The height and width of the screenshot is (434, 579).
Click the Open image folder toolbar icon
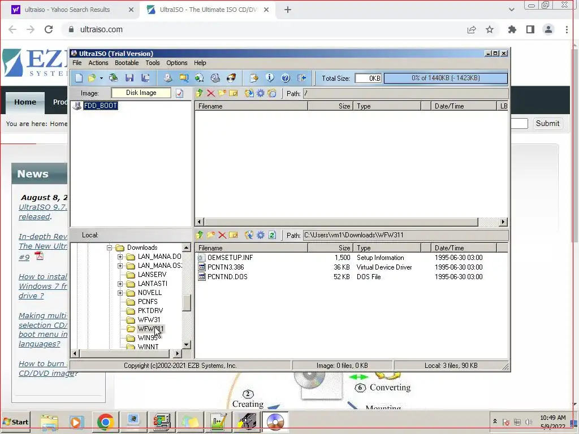point(92,78)
